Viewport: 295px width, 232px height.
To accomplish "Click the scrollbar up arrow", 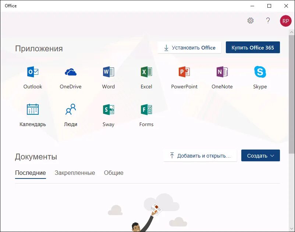I will 292,32.
